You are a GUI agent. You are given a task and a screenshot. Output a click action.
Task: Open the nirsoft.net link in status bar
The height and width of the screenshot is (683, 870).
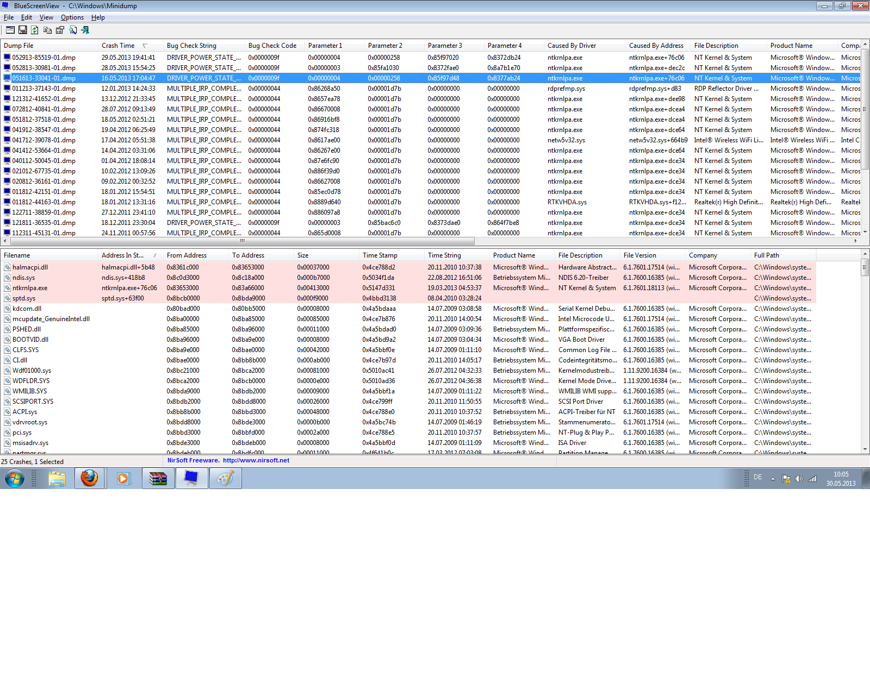tap(256, 460)
